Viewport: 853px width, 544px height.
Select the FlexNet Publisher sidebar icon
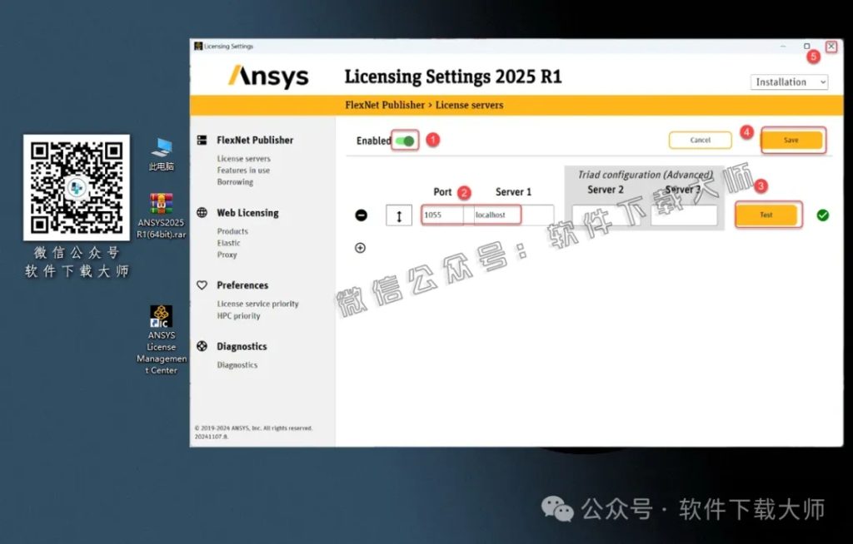(x=201, y=140)
